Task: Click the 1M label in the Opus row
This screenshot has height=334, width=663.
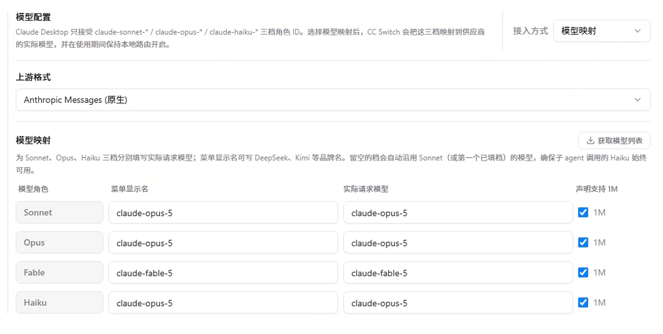Action: 599,242
